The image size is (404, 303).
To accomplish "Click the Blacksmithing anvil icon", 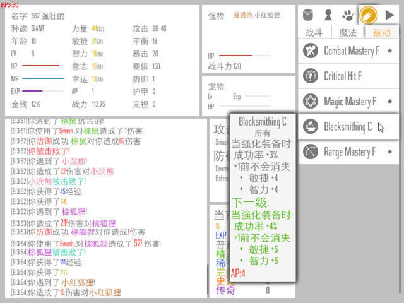I will click(x=311, y=126).
